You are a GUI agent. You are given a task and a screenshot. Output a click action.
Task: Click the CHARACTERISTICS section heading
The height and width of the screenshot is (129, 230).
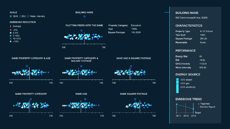click(x=189, y=26)
